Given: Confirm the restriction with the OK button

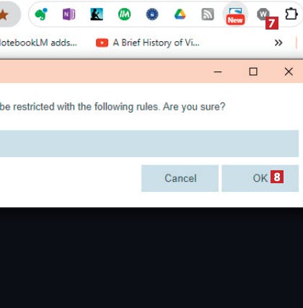Looking at the screenshot, I should click(x=260, y=178).
